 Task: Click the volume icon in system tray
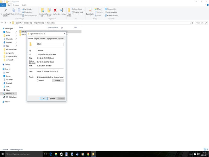(192, 154)
